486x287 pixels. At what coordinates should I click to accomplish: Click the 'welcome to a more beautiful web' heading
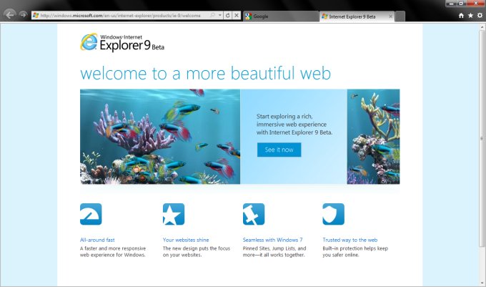point(206,73)
